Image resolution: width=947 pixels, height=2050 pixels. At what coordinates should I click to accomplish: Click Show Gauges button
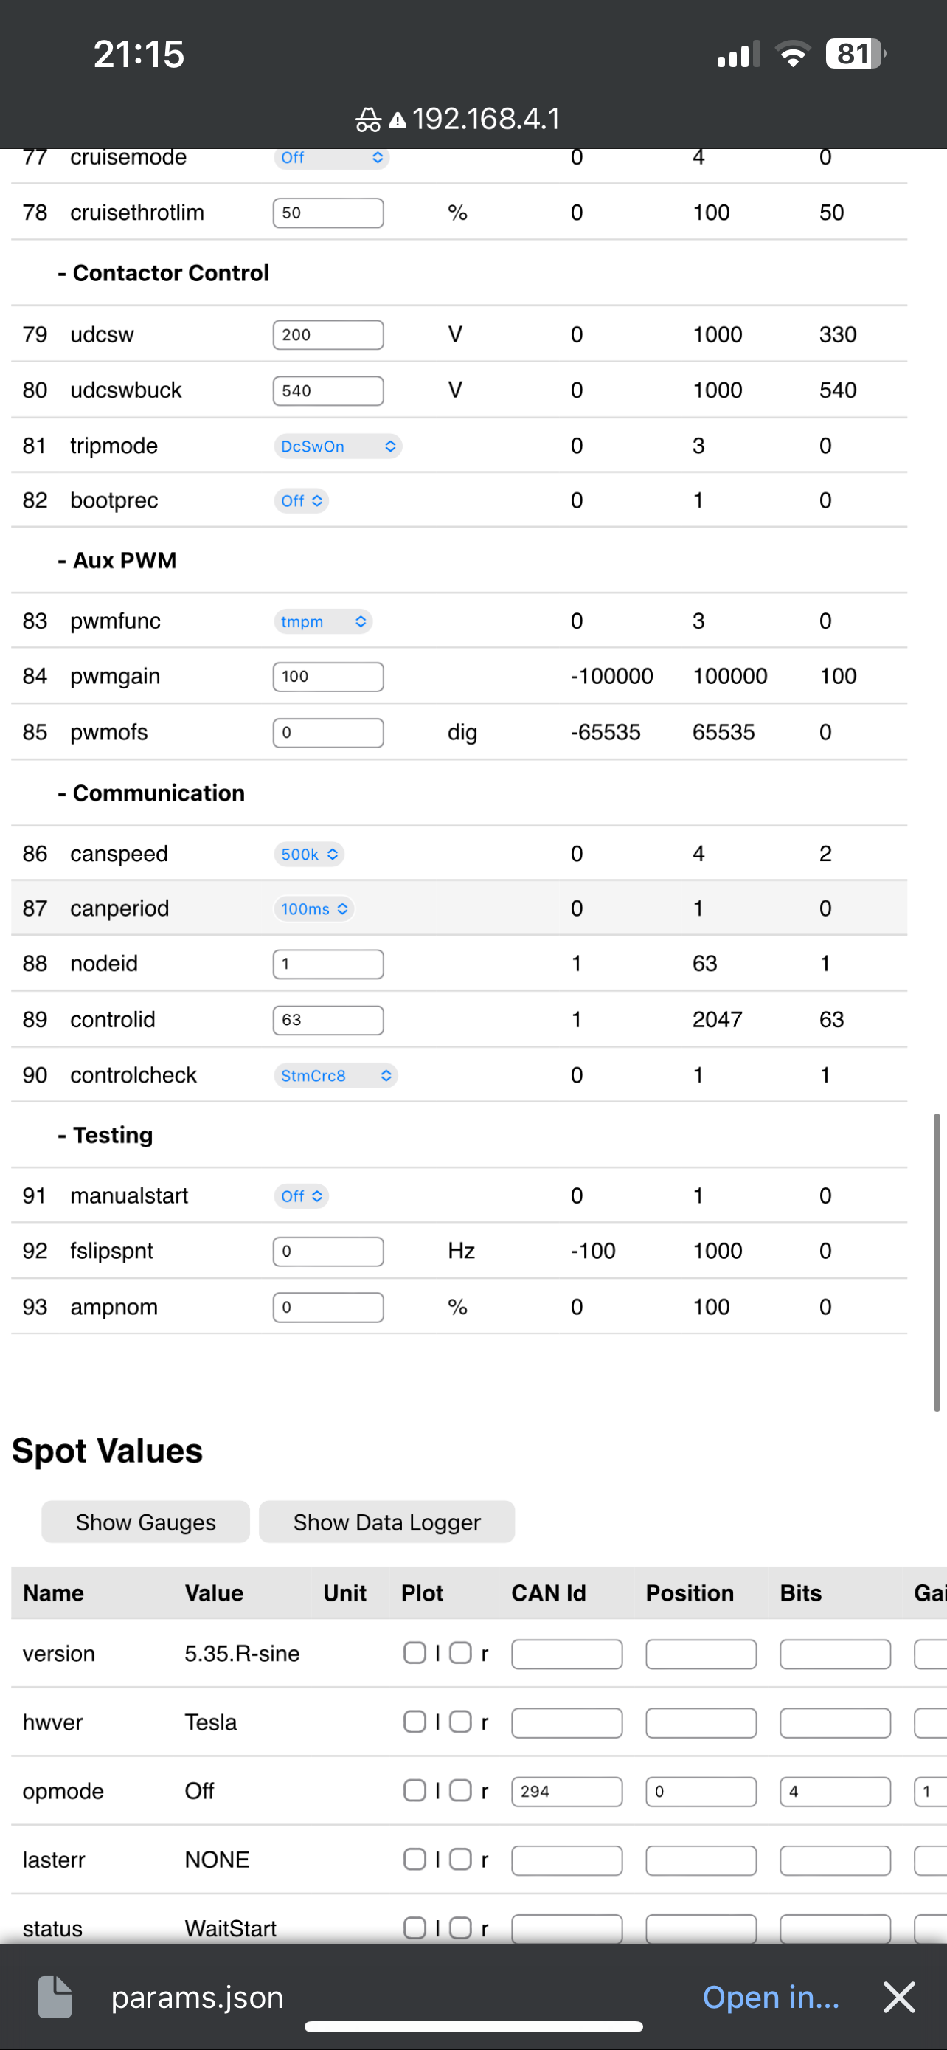pyautogui.click(x=145, y=1522)
